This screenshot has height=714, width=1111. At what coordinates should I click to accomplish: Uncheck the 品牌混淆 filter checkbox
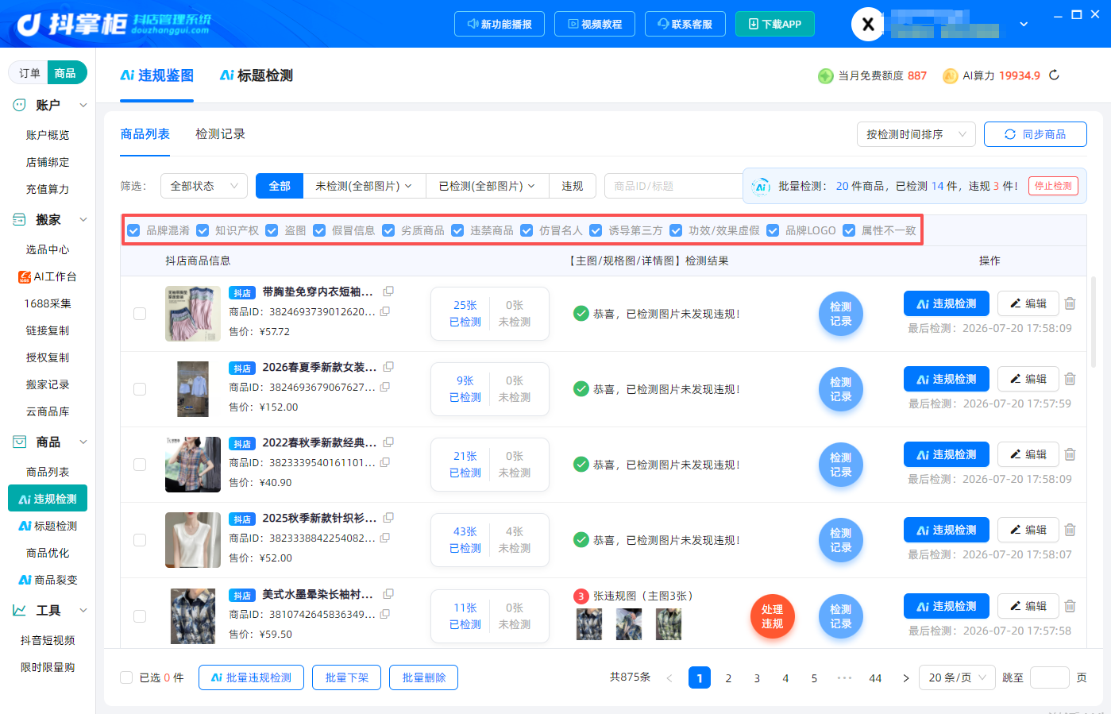click(133, 230)
